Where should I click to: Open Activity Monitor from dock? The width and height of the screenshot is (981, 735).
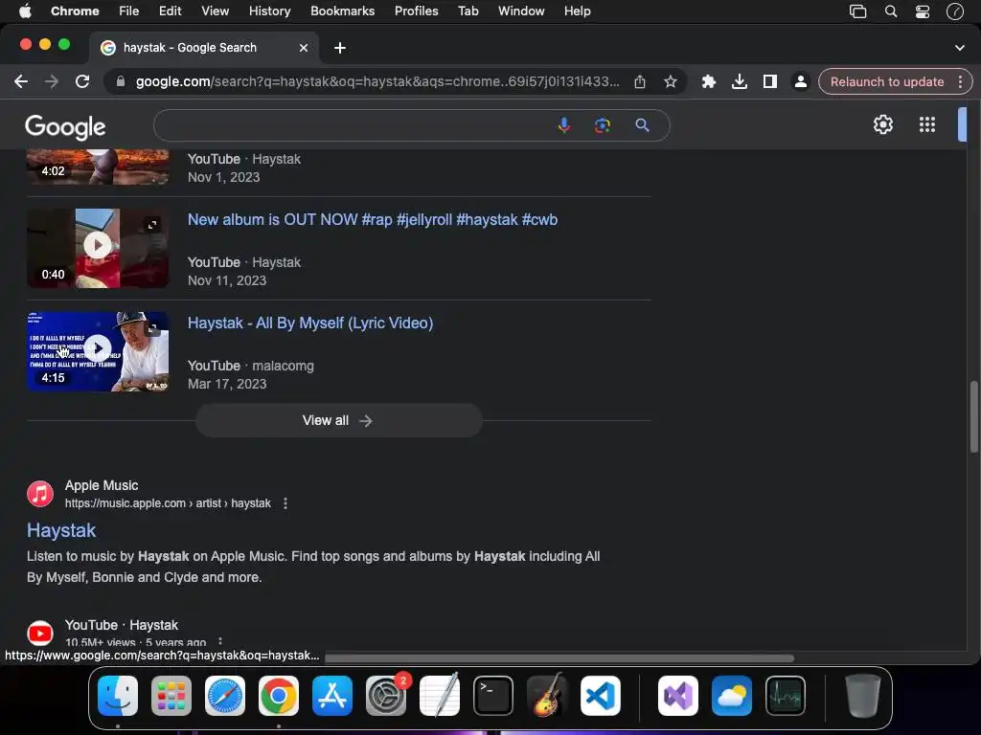[786, 696]
